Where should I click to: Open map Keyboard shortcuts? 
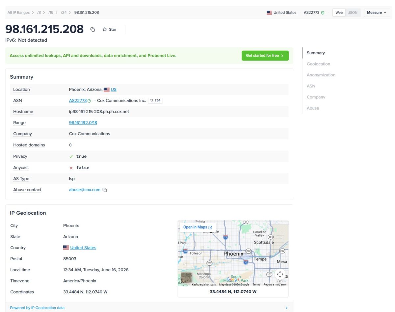(204, 285)
